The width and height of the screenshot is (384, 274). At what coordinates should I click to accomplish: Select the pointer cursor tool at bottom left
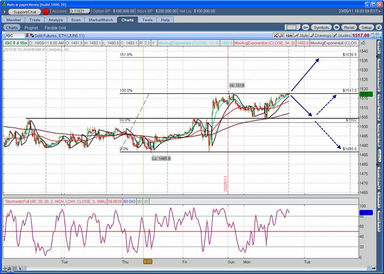click(x=20, y=269)
